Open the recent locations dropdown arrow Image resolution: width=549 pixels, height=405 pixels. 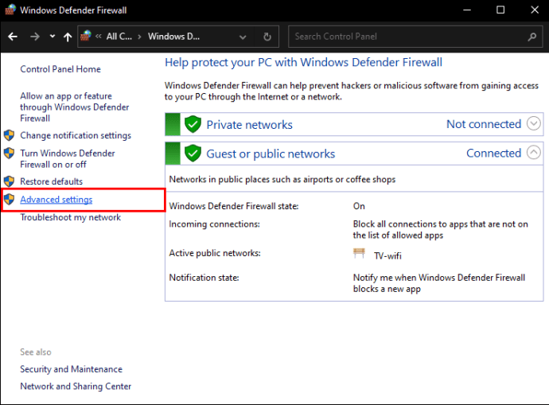[52, 37]
